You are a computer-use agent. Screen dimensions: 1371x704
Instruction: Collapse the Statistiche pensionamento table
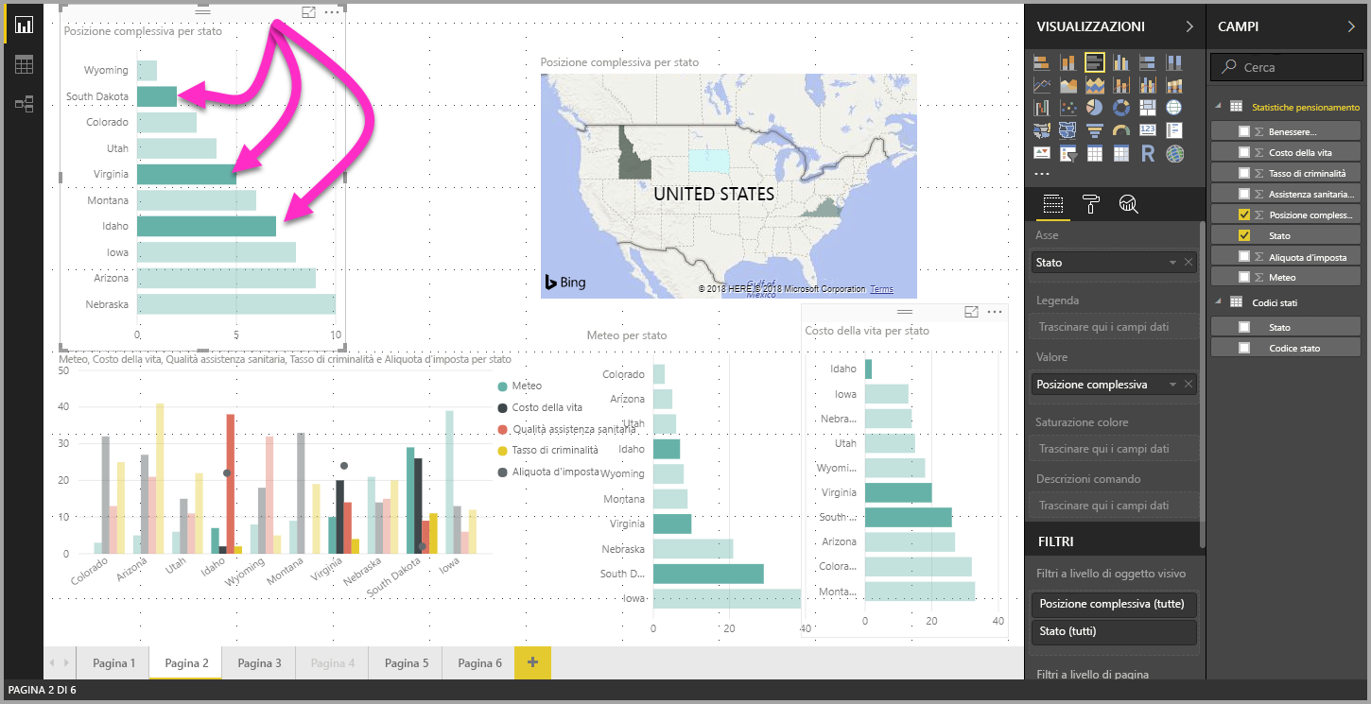[1218, 106]
